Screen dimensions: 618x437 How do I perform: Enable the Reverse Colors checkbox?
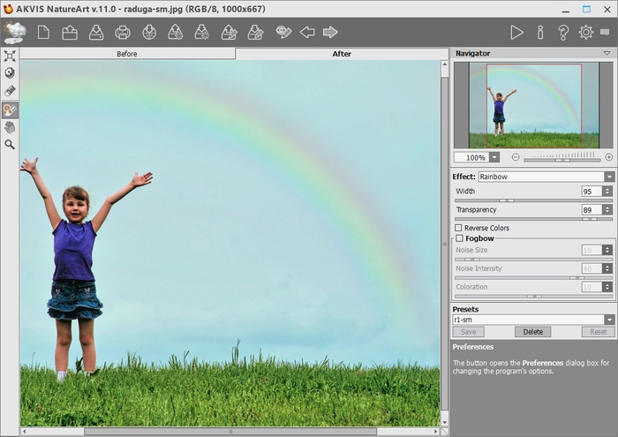click(x=458, y=228)
